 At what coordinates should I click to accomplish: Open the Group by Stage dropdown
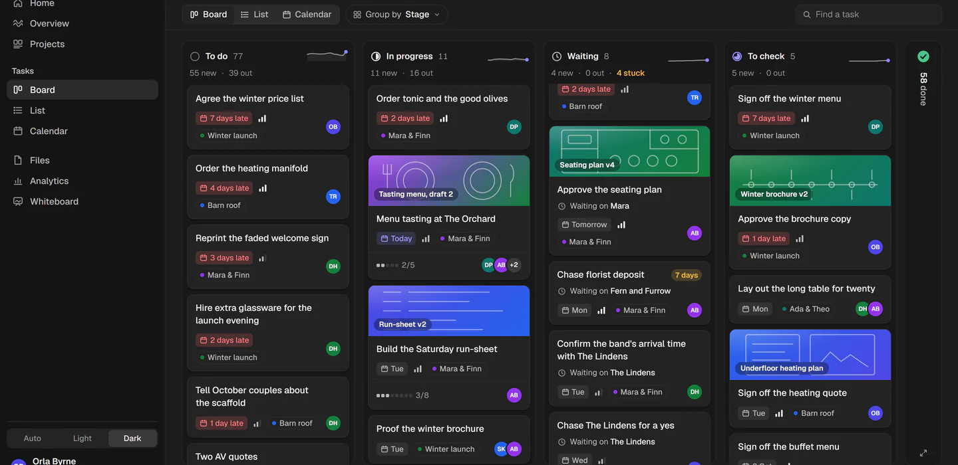point(397,15)
